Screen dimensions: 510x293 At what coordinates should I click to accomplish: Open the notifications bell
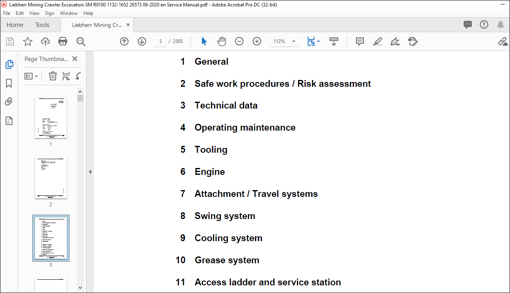pos(500,25)
